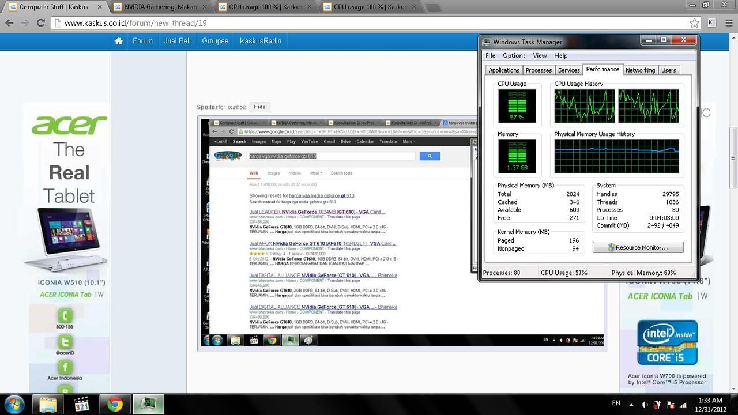The width and height of the screenshot is (738, 415).
Task: Open the Kaskus home icon in blue navbar
Action: pyautogui.click(x=118, y=41)
